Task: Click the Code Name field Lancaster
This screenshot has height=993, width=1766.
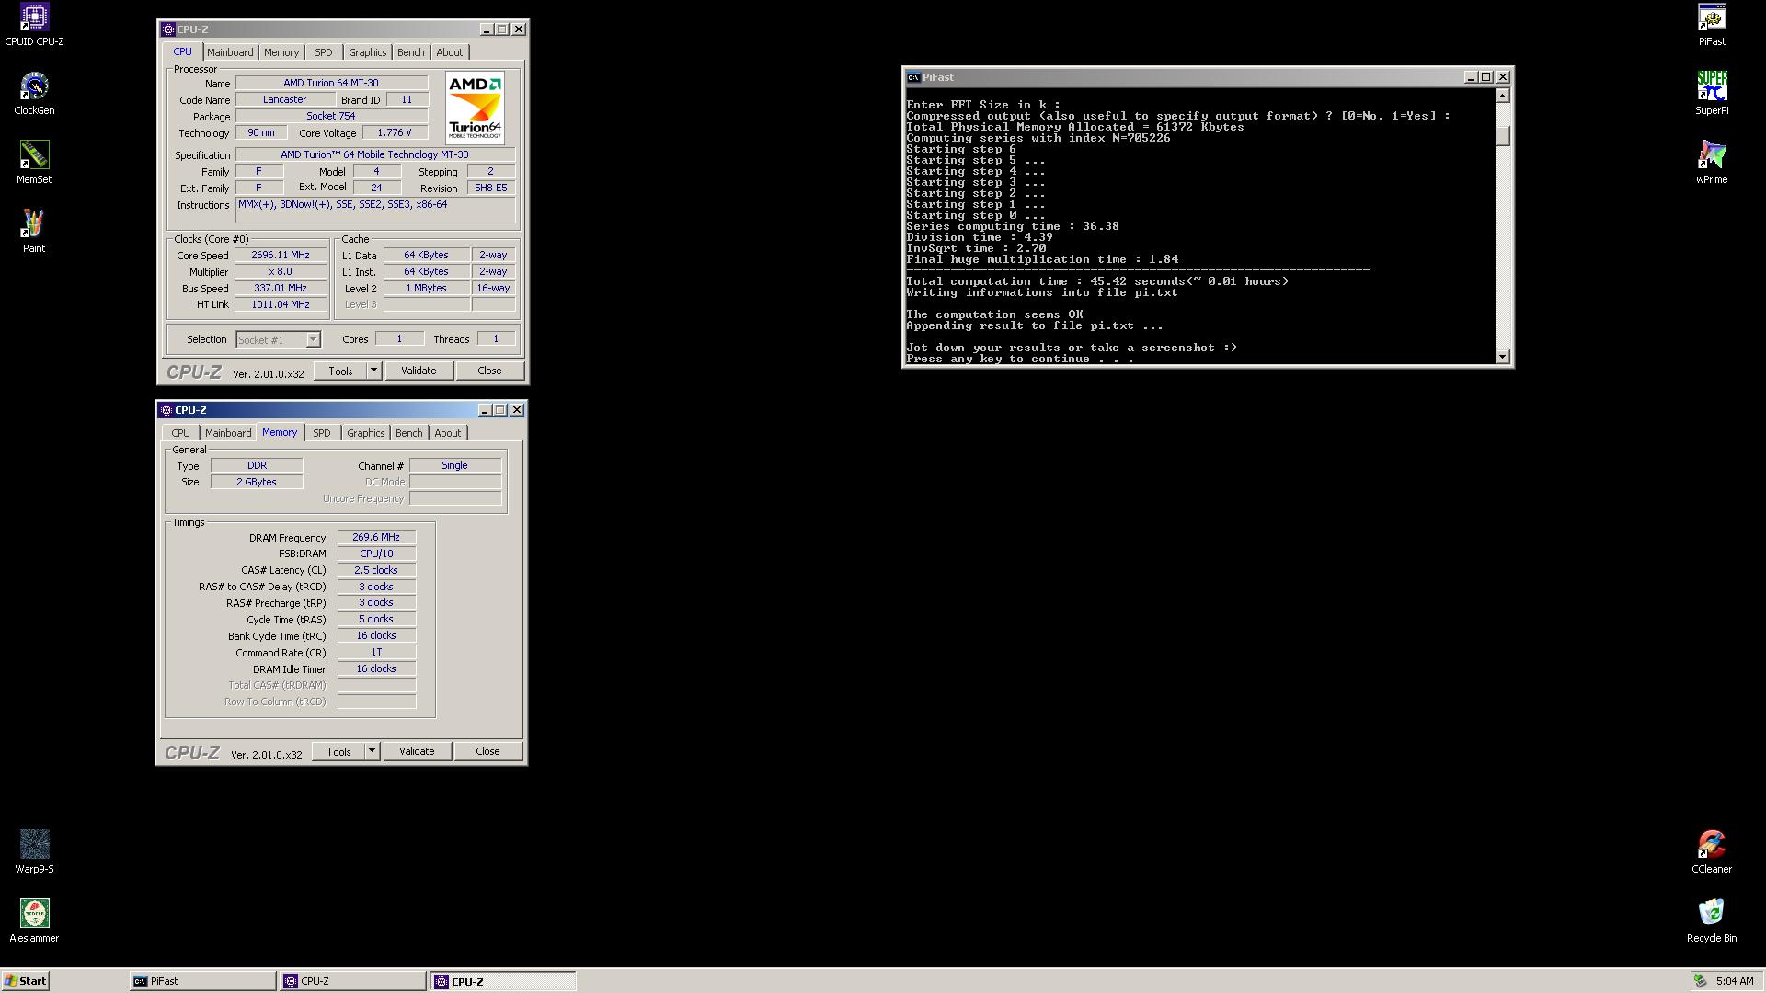Action: (x=285, y=99)
